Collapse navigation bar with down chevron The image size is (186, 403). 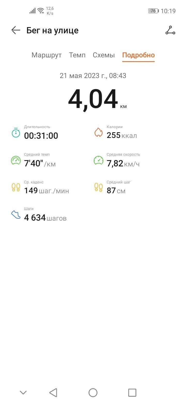(x=23, y=393)
